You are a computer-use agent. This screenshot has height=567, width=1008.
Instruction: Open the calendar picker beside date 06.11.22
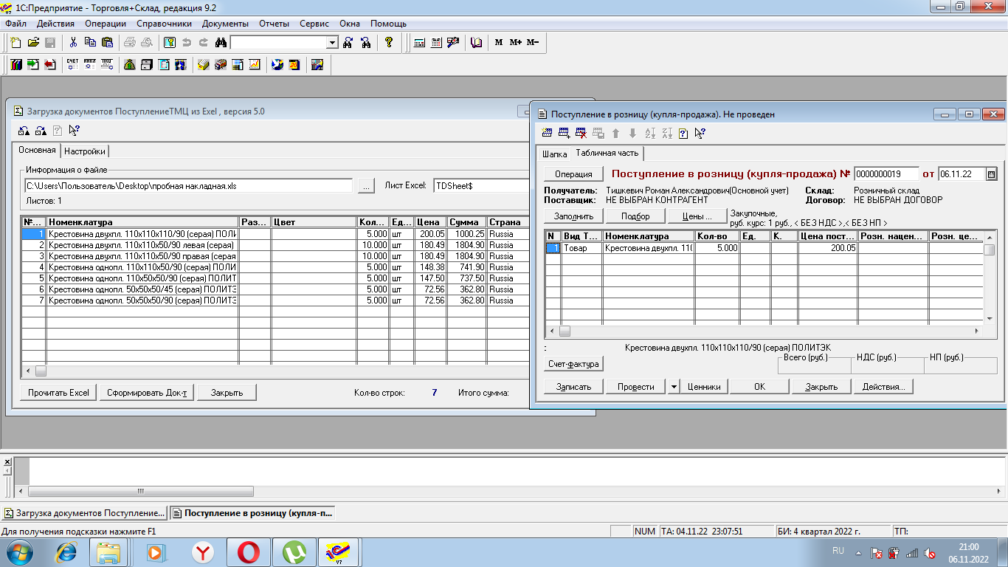pyautogui.click(x=991, y=174)
